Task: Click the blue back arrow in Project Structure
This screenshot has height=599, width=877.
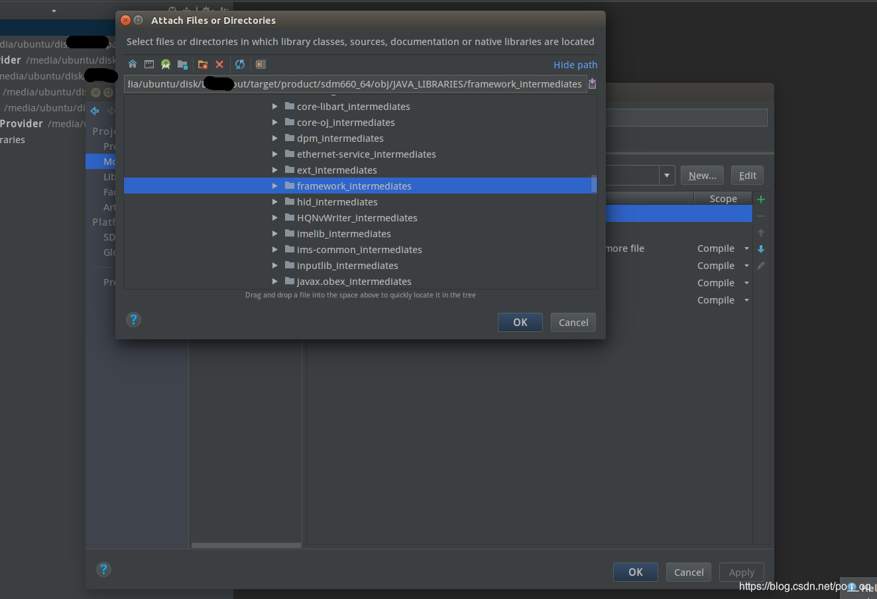Action: 95,111
